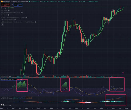
Task: Click the red SELL price button
Action: 5,5
